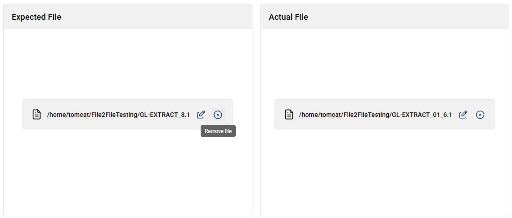Click the Actual File panel heading
Screen dimensions: 512x218
click(288, 17)
